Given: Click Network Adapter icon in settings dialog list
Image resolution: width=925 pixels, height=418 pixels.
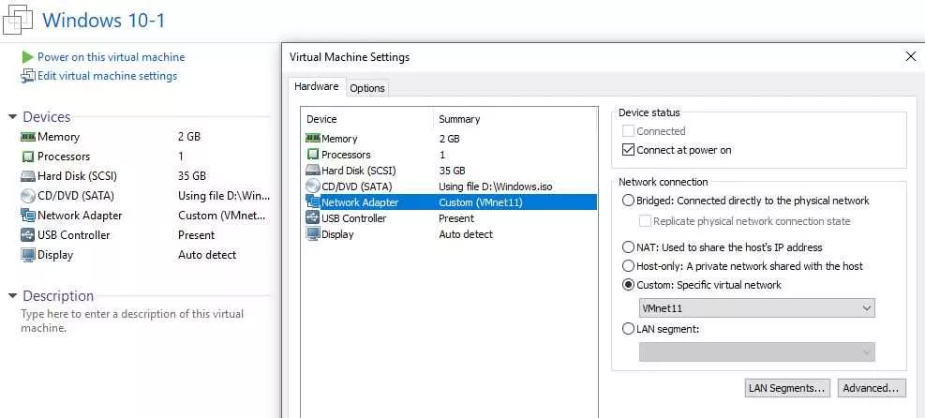Looking at the screenshot, I should coord(313,202).
